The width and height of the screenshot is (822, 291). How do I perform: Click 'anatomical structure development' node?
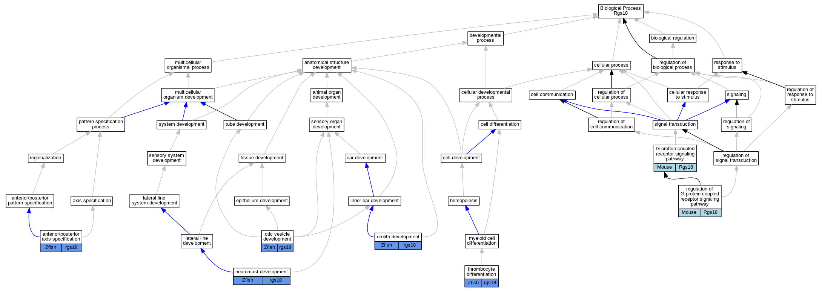tap(327, 65)
